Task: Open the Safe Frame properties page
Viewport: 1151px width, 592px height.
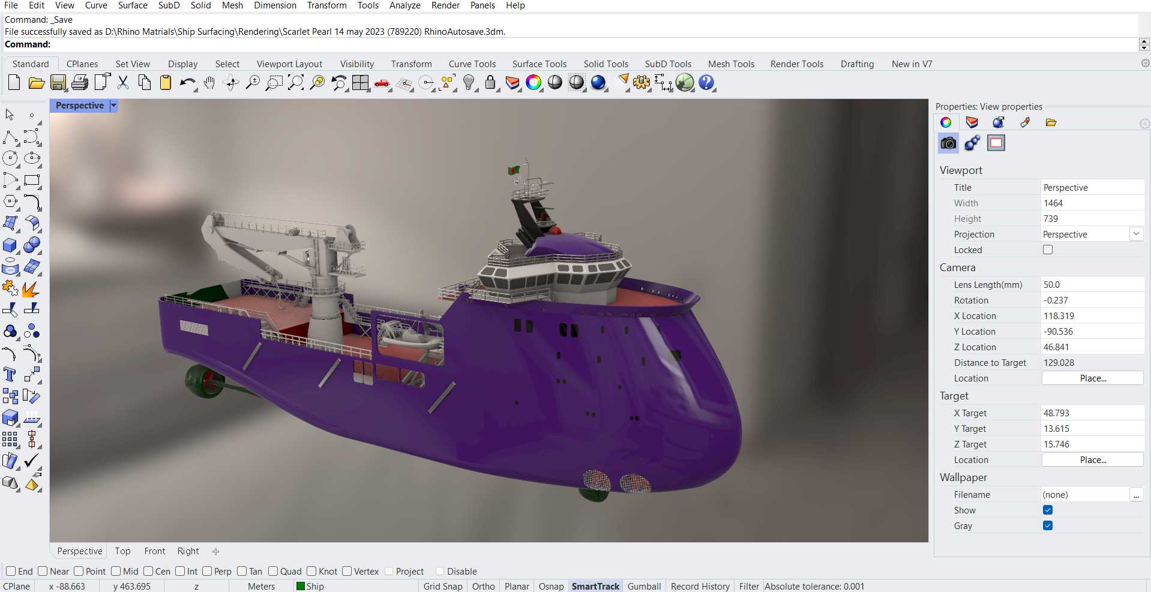Action: pos(996,143)
